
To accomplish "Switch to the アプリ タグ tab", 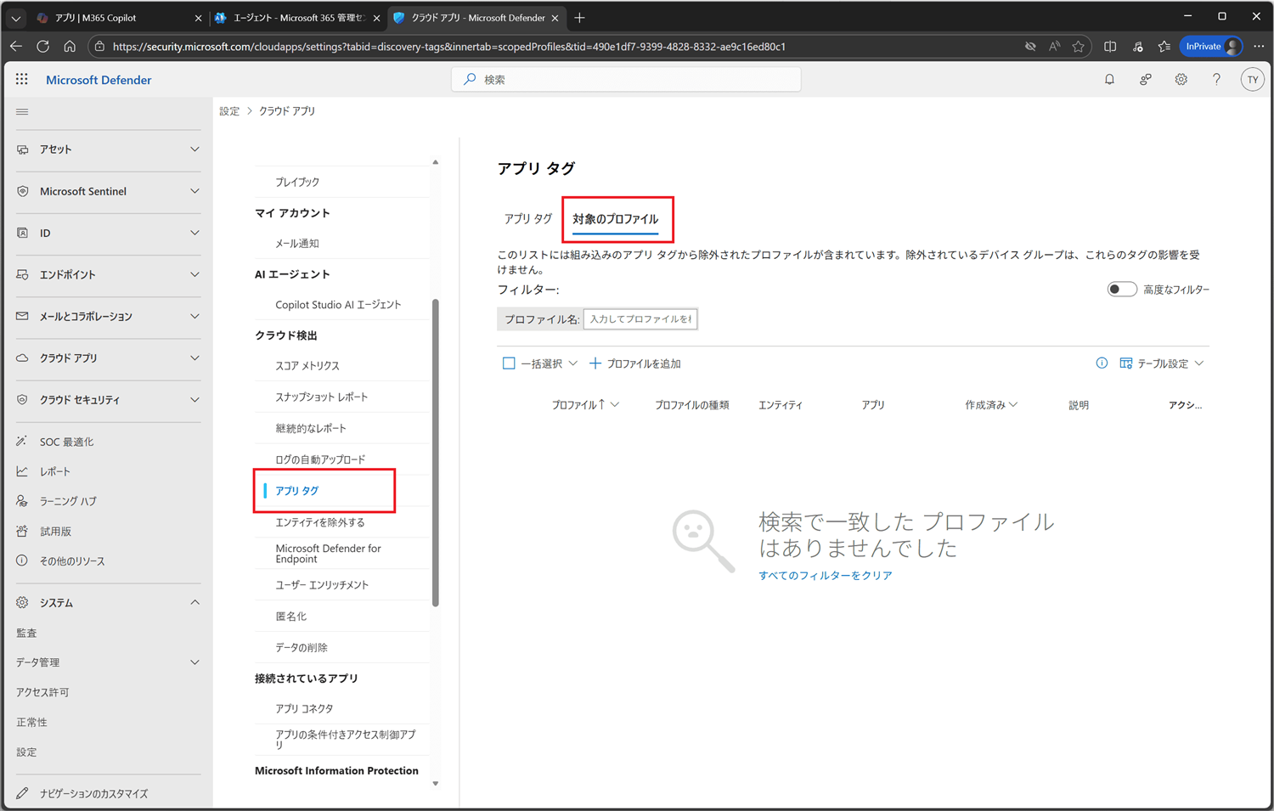I will (527, 219).
